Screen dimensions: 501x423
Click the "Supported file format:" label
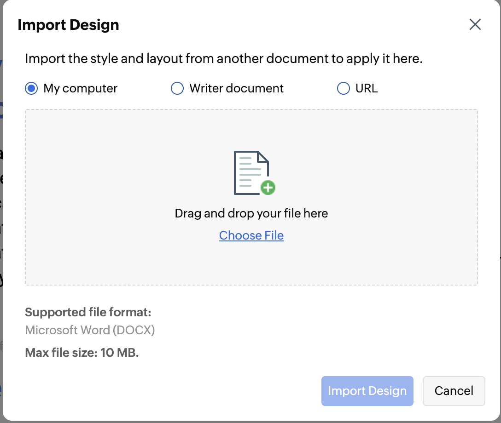[x=88, y=313]
